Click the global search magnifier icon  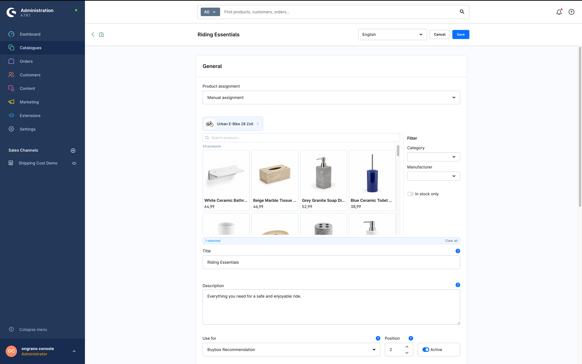pos(462,12)
